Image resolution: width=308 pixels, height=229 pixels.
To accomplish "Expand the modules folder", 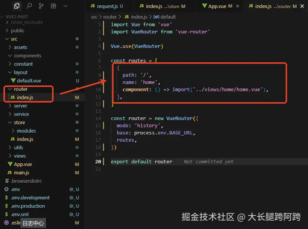I will pos(26,131).
